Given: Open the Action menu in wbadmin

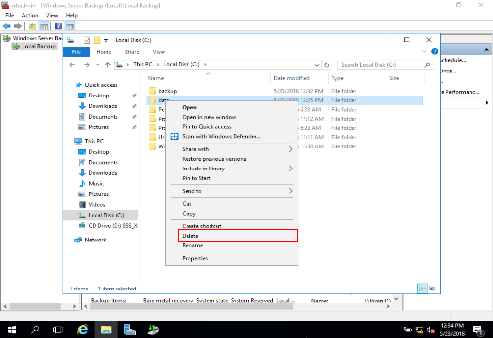Looking at the screenshot, I should (x=30, y=15).
